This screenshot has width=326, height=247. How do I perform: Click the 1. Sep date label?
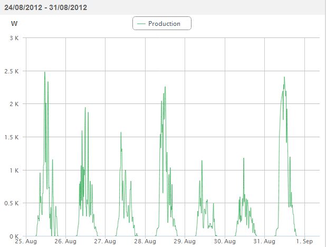tap(304, 241)
